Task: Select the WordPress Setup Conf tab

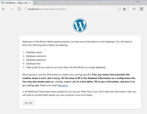Action: (16, 3)
